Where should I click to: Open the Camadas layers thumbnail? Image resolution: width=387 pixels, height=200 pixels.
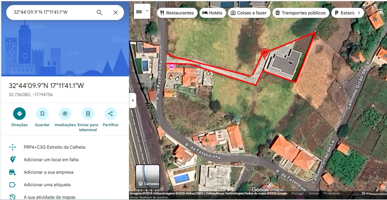(147, 177)
